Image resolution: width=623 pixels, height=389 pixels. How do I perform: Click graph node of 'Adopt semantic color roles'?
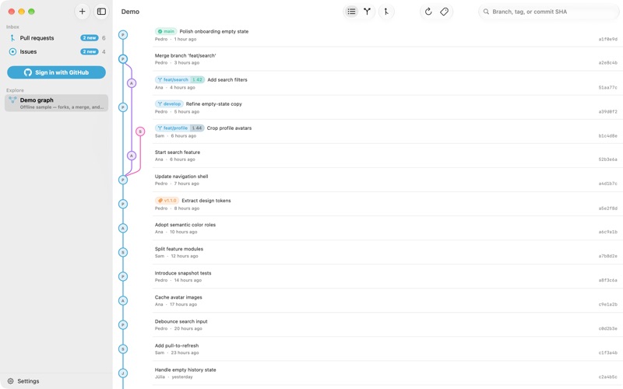[123, 228]
